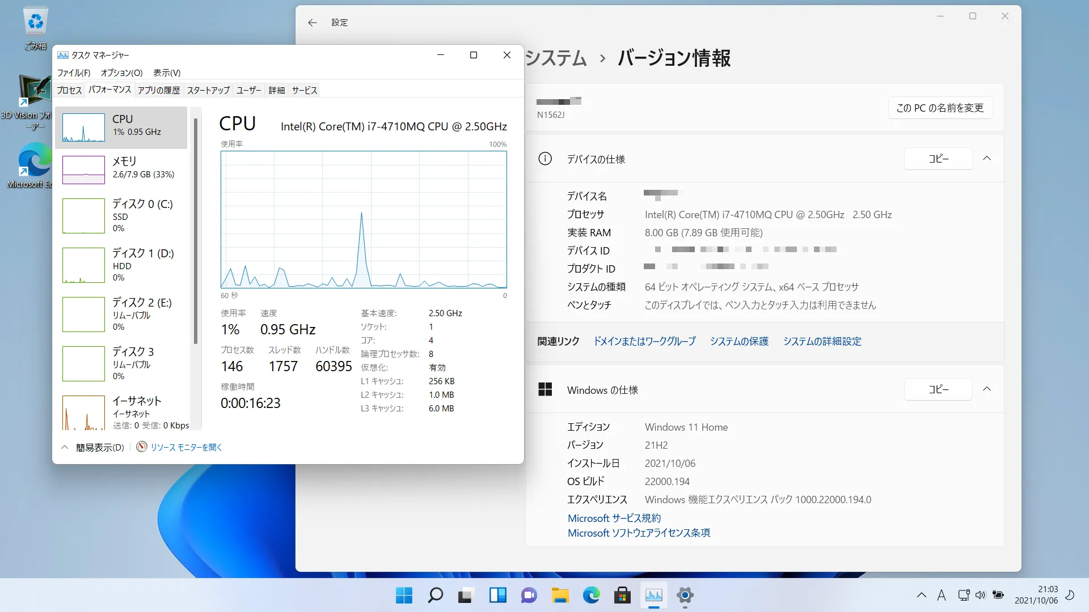Open the Options menu in Task Manager
This screenshot has height=612, width=1089.
(121, 73)
